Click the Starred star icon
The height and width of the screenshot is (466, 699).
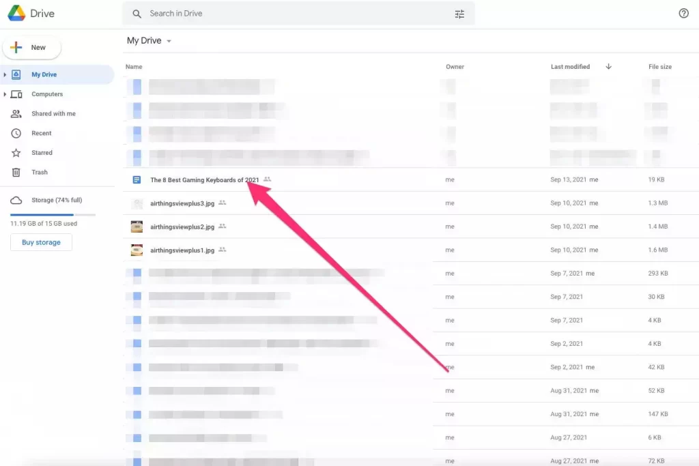[16, 153]
